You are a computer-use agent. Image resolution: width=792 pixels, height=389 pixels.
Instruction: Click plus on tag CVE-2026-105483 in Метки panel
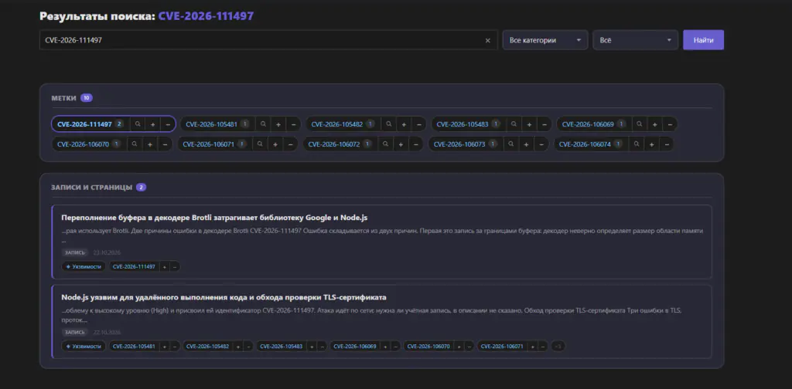tap(529, 124)
